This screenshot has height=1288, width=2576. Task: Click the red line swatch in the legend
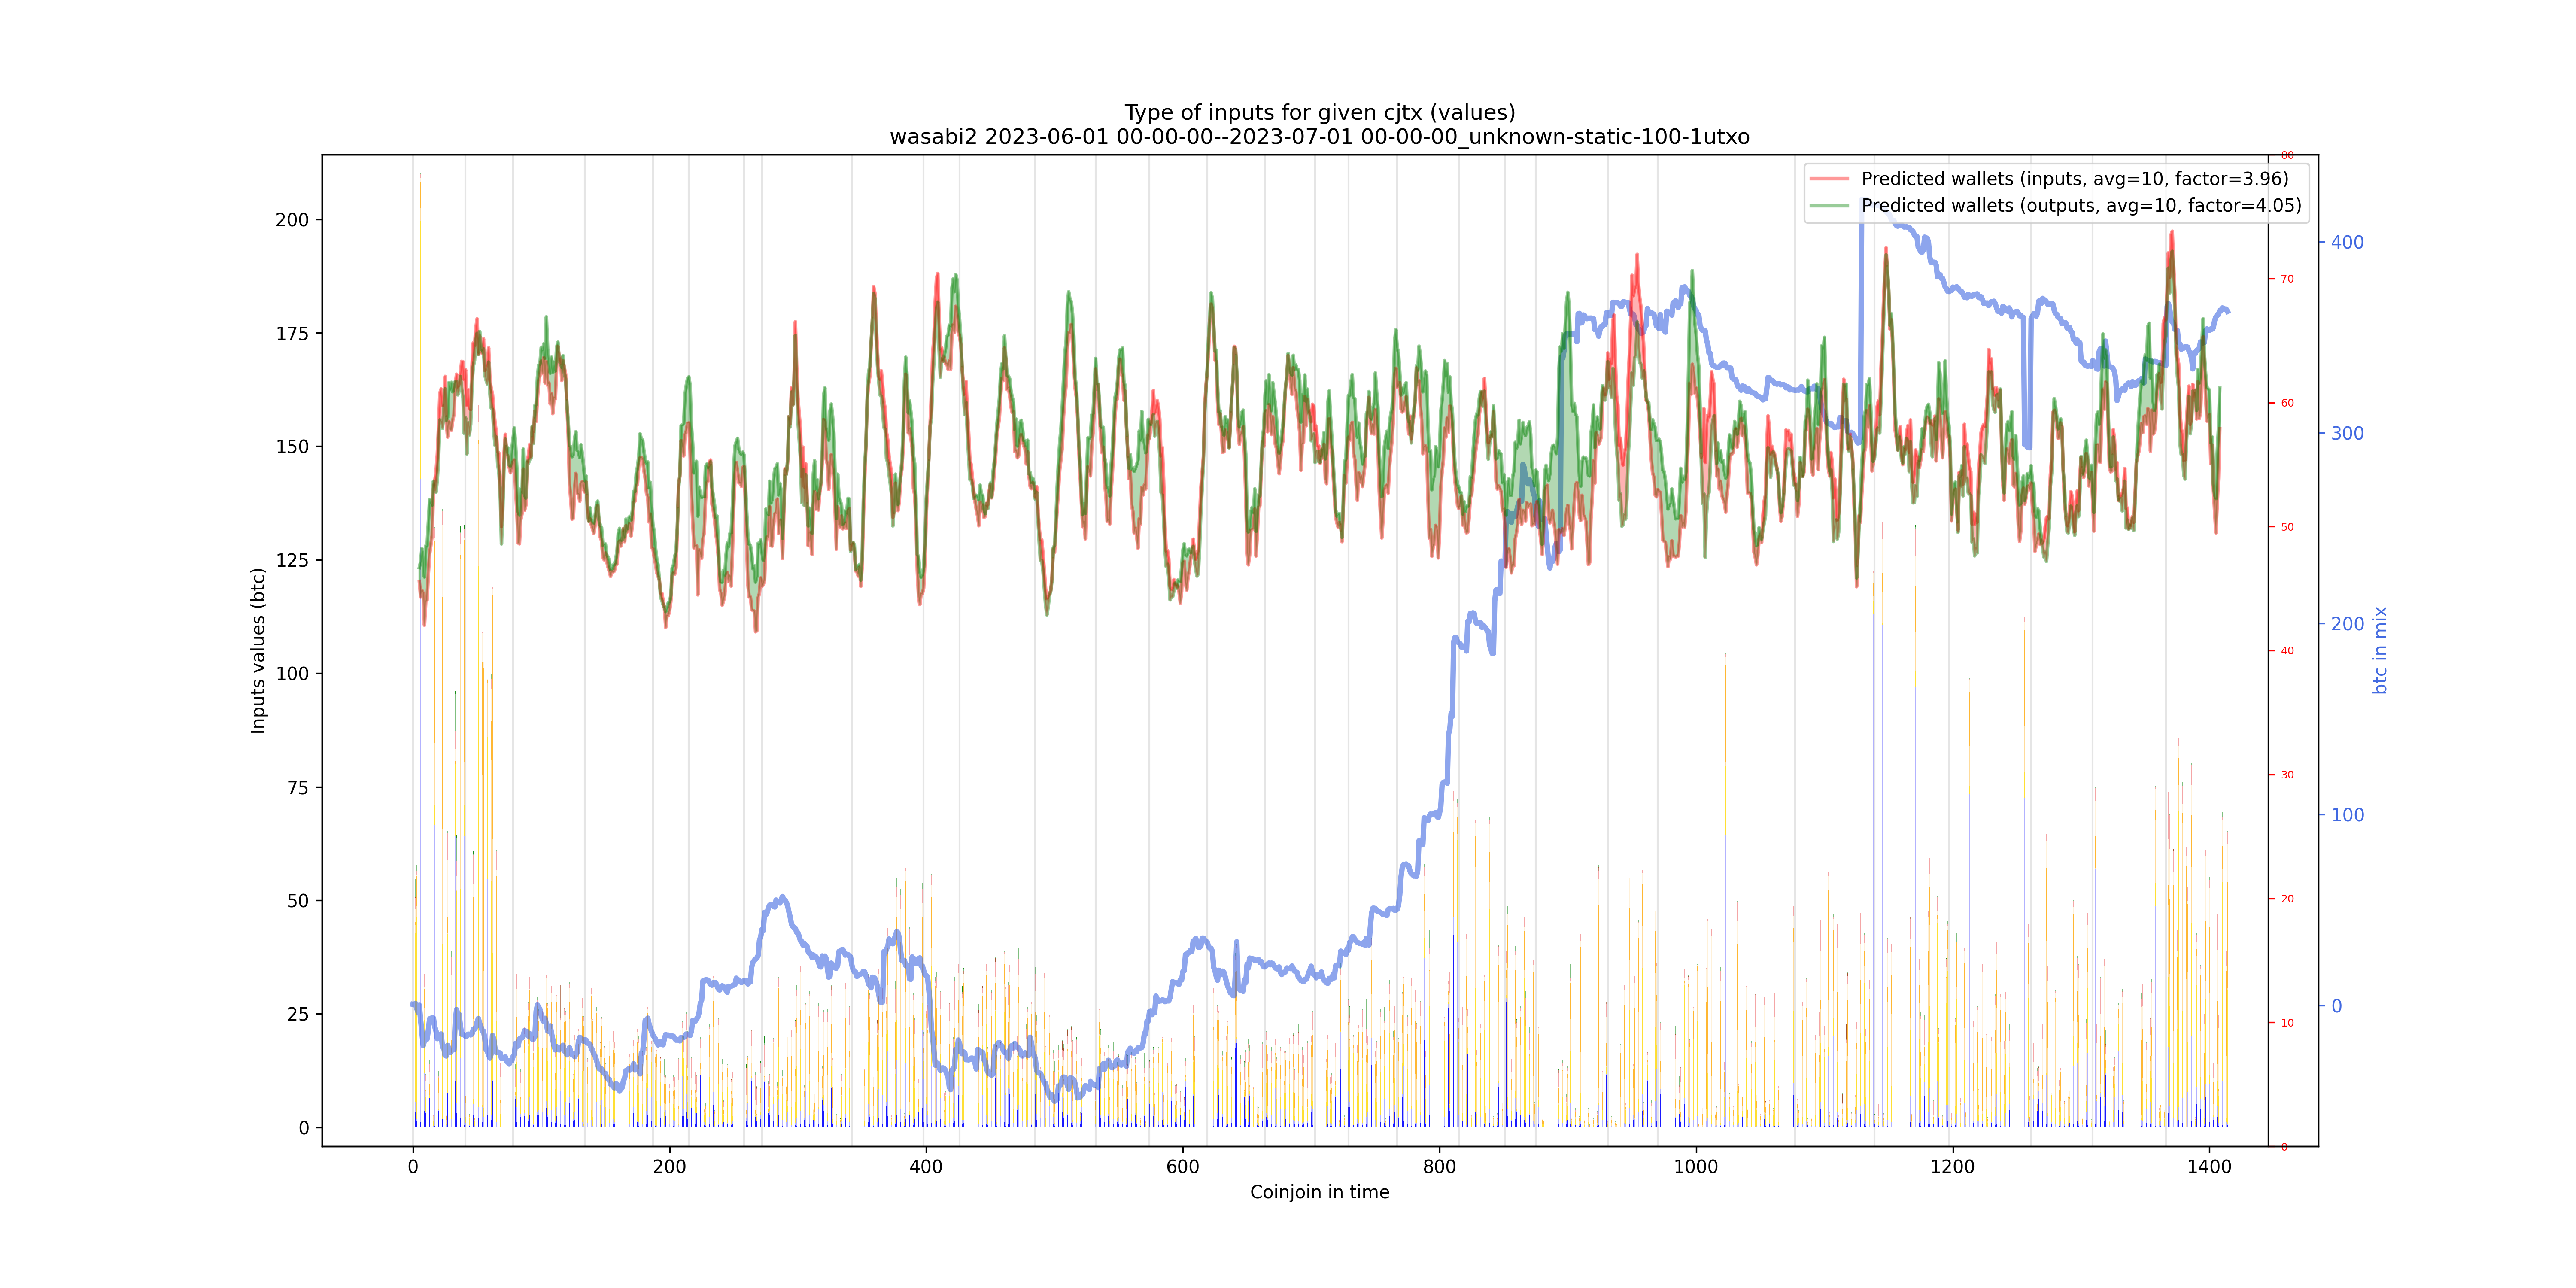pyautogui.click(x=1830, y=179)
